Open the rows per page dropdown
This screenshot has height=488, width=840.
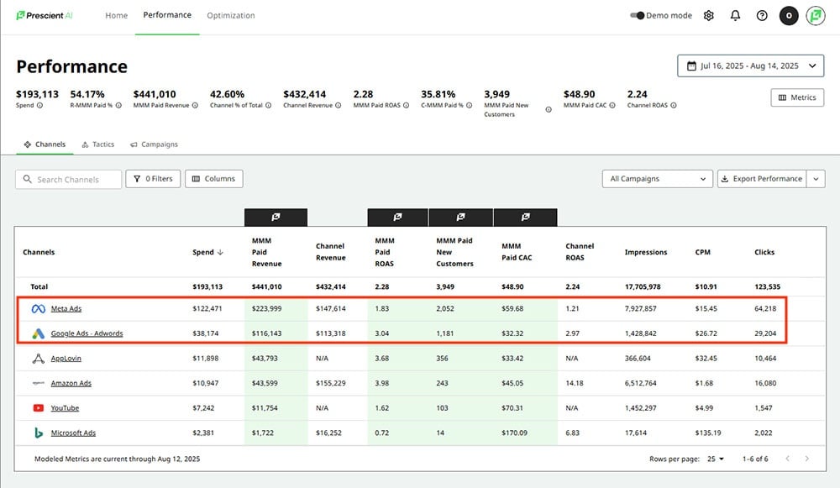715,459
